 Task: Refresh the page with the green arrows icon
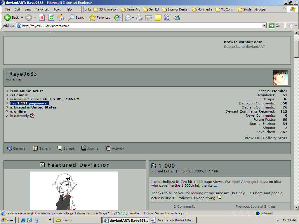pyautogui.click(x=51, y=17)
